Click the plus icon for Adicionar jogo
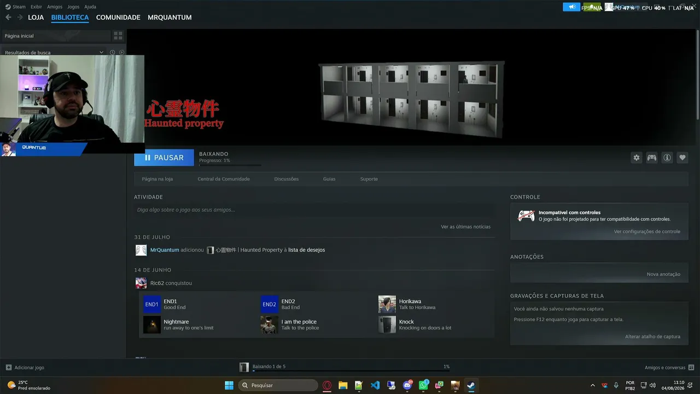Viewport: 700px width, 394px height. click(x=8, y=368)
